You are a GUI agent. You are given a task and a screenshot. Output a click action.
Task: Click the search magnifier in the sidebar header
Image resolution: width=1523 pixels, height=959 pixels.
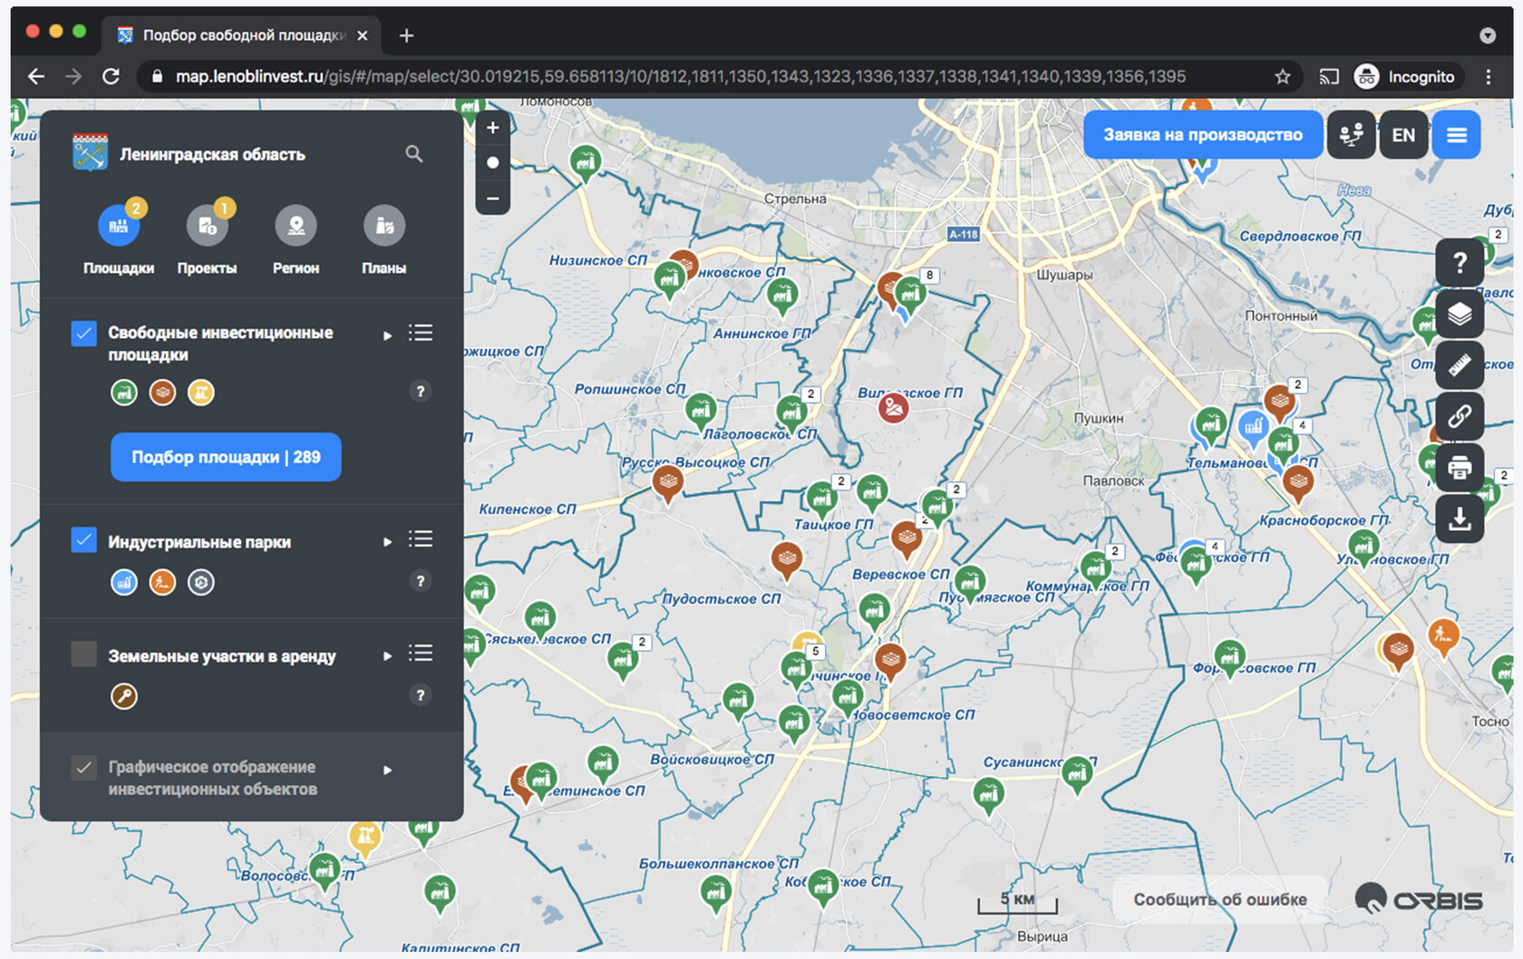click(413, 154)
